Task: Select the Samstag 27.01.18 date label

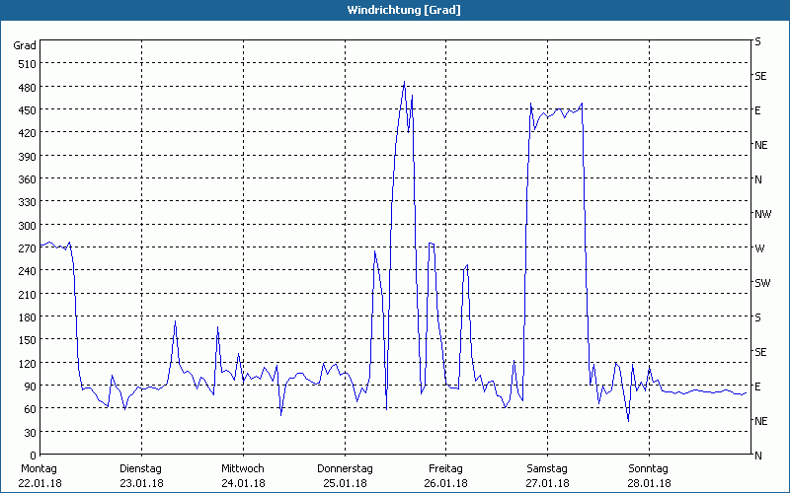Action: tap(547, 475)
